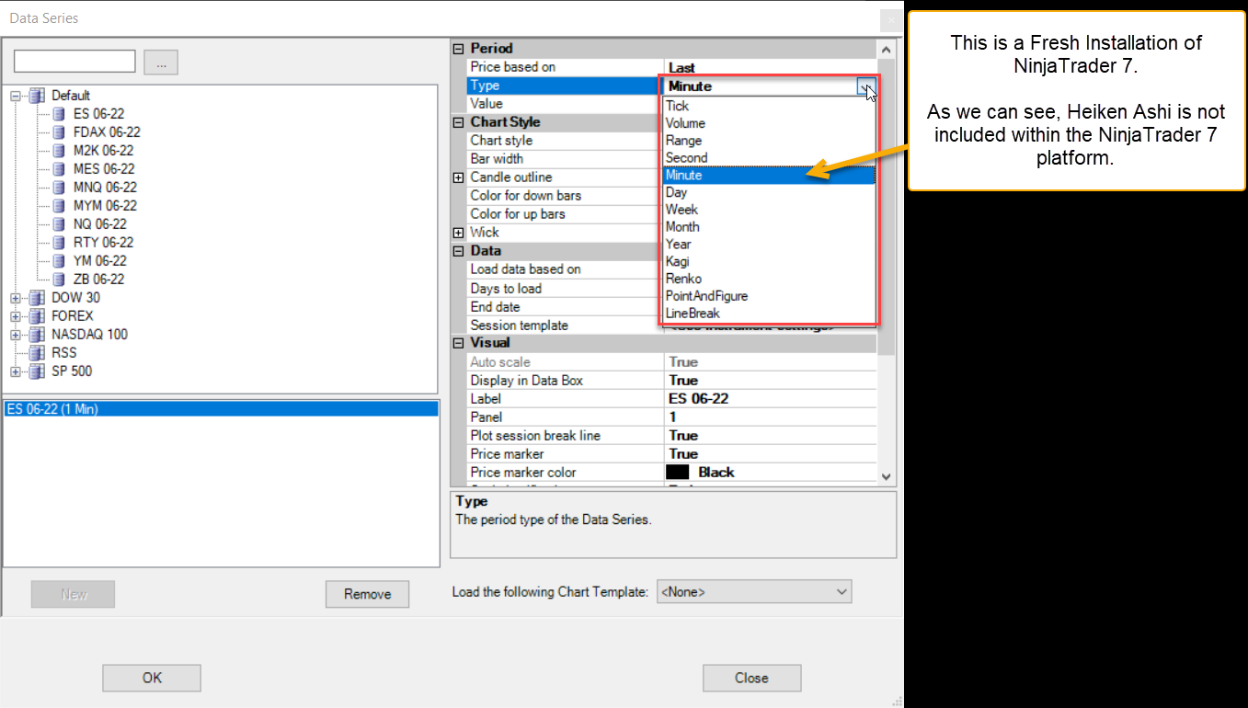This screenshot has width=1248, height=708.
Task: Expand the FOREX list
Action: [16, 316]
